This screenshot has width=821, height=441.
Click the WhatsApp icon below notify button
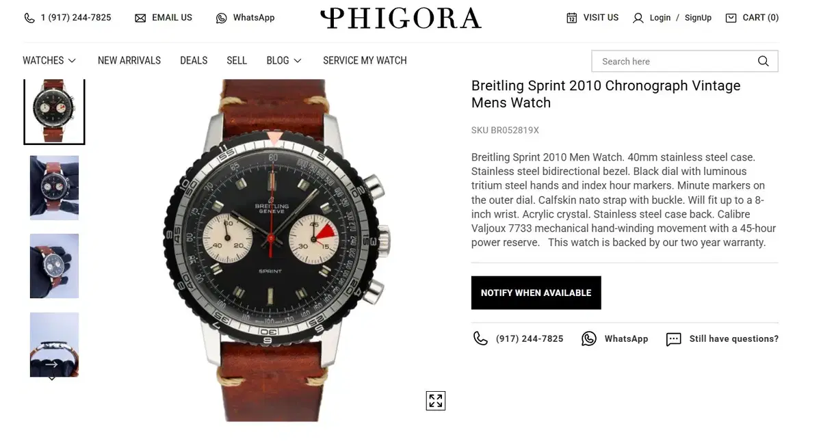tap(589, 338)
